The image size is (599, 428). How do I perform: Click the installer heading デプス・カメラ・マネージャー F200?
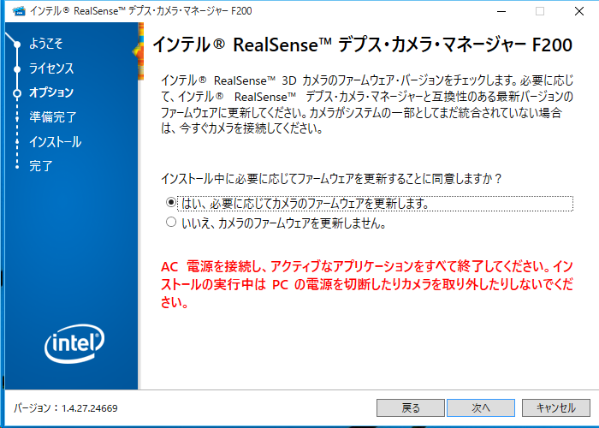click(x=362, y=45)
